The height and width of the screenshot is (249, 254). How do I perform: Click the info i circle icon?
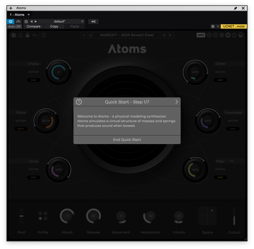[x=228, y=35]
